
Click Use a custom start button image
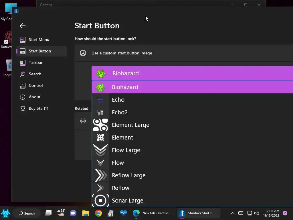pos(122,53)
